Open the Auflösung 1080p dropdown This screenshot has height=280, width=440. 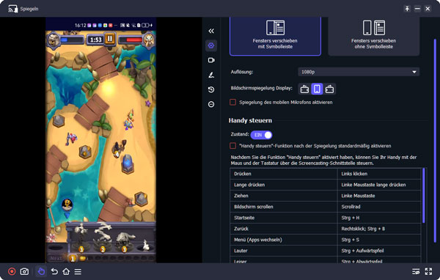coord(359,72)
